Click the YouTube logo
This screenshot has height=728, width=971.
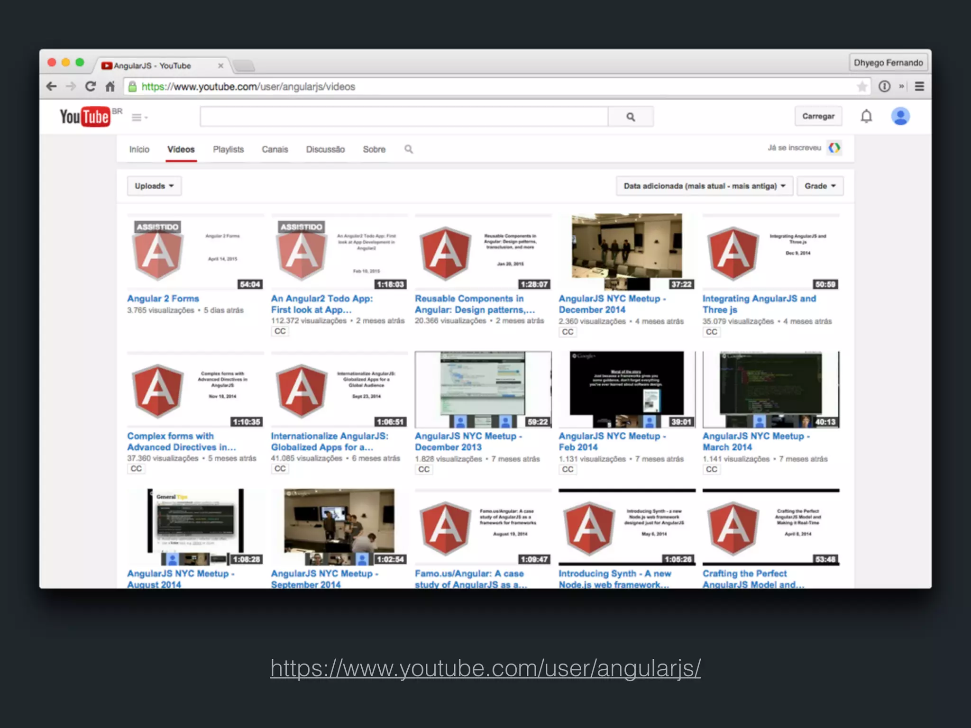[x=85, y=117]
